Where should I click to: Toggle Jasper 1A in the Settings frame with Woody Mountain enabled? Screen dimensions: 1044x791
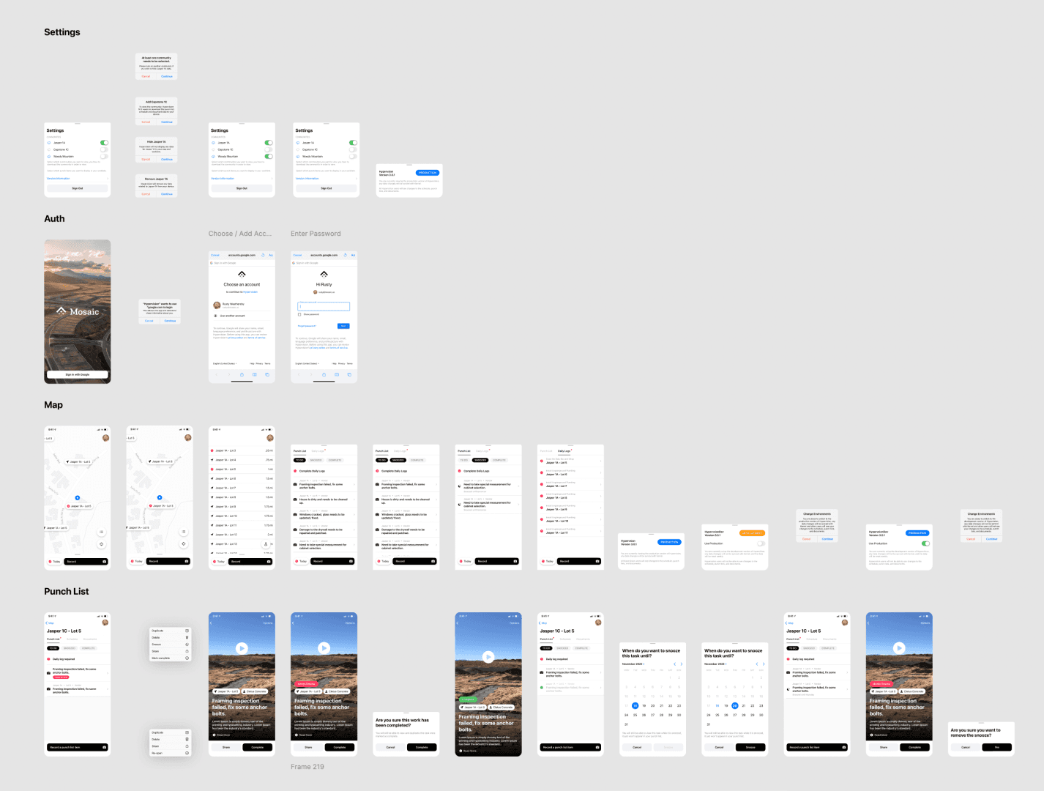[x=269, y=143]
